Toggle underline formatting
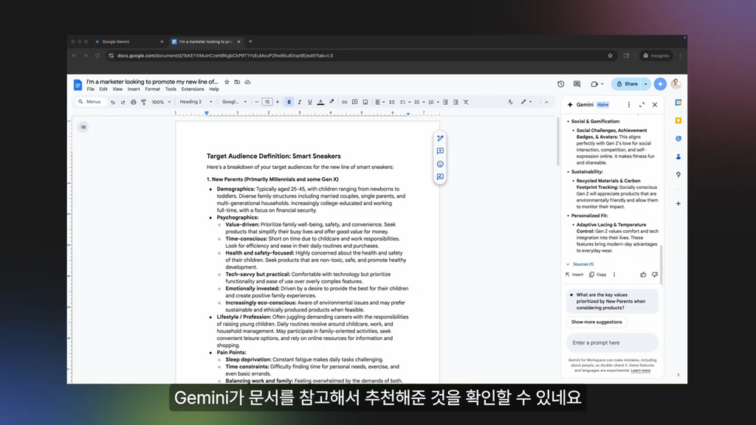756x425 pixels. [310, 102]
